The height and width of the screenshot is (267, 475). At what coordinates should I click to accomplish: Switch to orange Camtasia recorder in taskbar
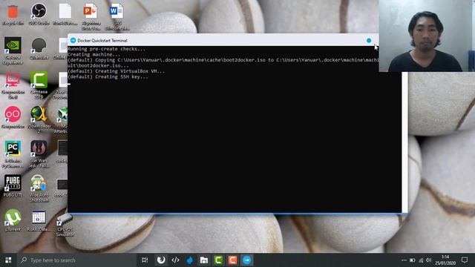pyautogui.click(x=232, y=260)
